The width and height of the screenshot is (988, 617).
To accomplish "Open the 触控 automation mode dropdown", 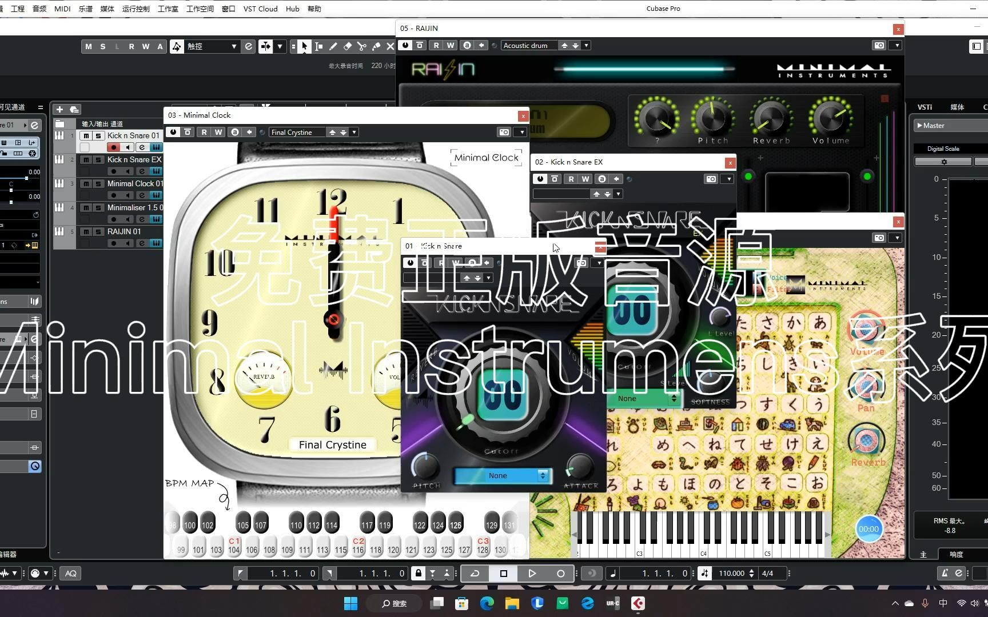I will pos(212,46).
